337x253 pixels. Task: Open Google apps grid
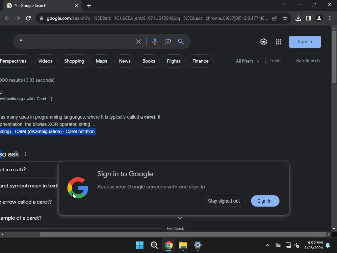[279, 42]
